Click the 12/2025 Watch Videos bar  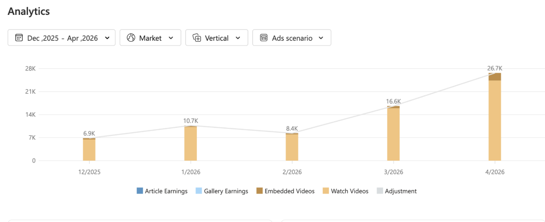click(89, 150)
